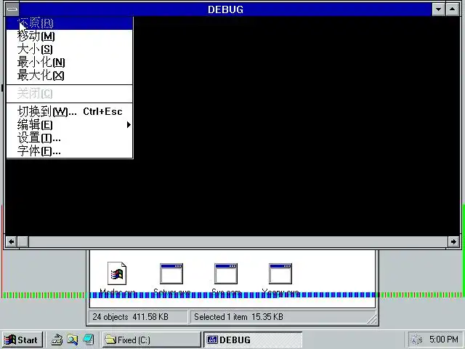Click the 'Selected 1 item 15.35 KB' status text
This screenshot has height=349, width=465.
tap(238, 317)
